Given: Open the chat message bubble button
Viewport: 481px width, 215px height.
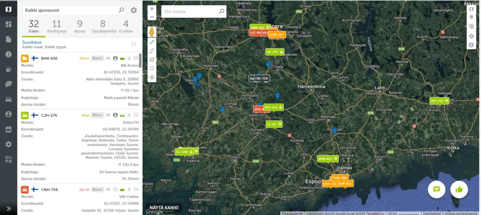Looking at the screenshot, I should pyautogui.click(x=436, y=189).
